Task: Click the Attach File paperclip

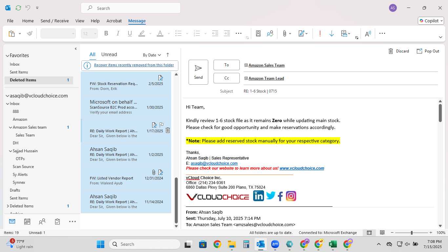Action: click(284, 33)
